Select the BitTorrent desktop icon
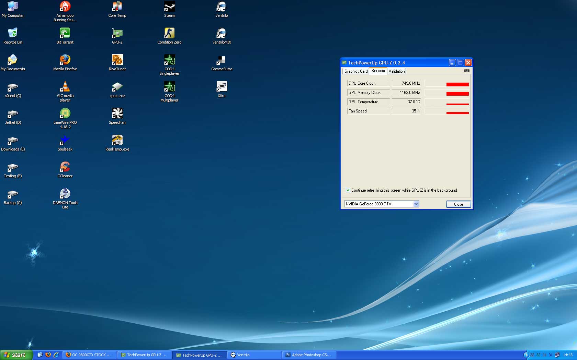Image resolution: width=577 pixels, height=360 pixels. (65, 36)
